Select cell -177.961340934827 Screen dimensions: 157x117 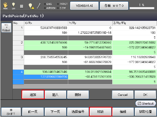point(134,62)
